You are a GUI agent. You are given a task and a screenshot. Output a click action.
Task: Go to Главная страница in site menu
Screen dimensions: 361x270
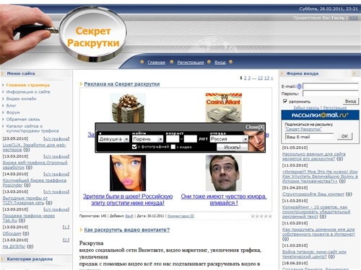pos(27,85)
